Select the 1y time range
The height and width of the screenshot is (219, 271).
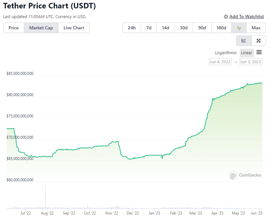tap(239, 28)
